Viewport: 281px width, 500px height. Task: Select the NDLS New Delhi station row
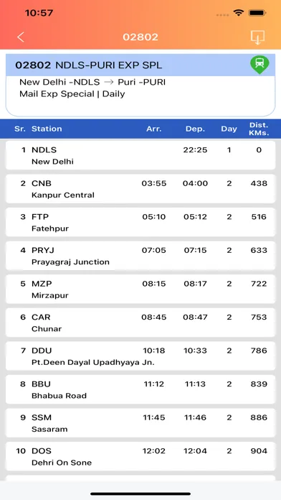[140, 155]
